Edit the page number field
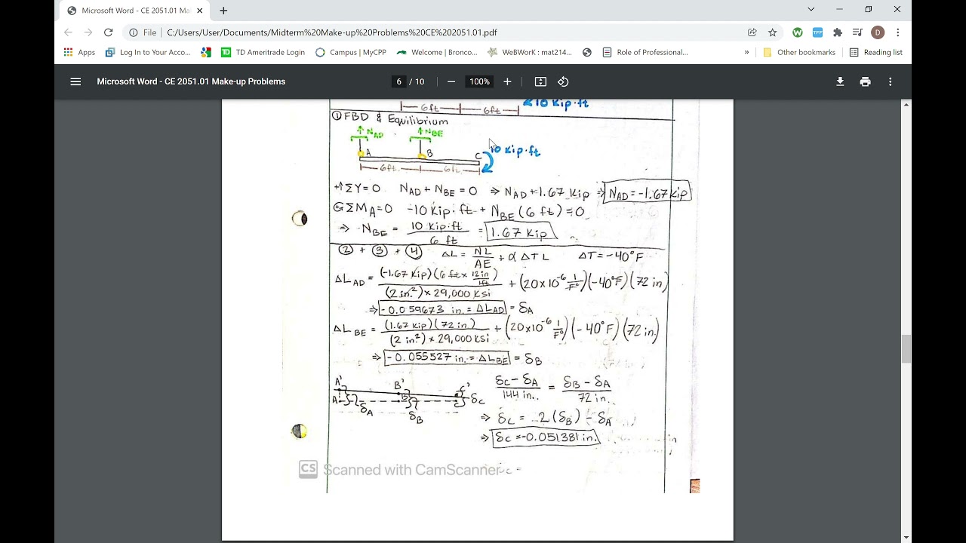The image size is (966, 543). (398, 81)
